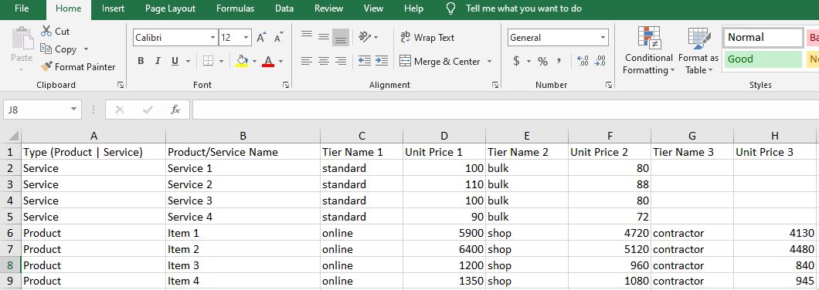Expand the borders dropdown arrow
819x290 pixels.
pyautogui.click(x=222, y=62)
